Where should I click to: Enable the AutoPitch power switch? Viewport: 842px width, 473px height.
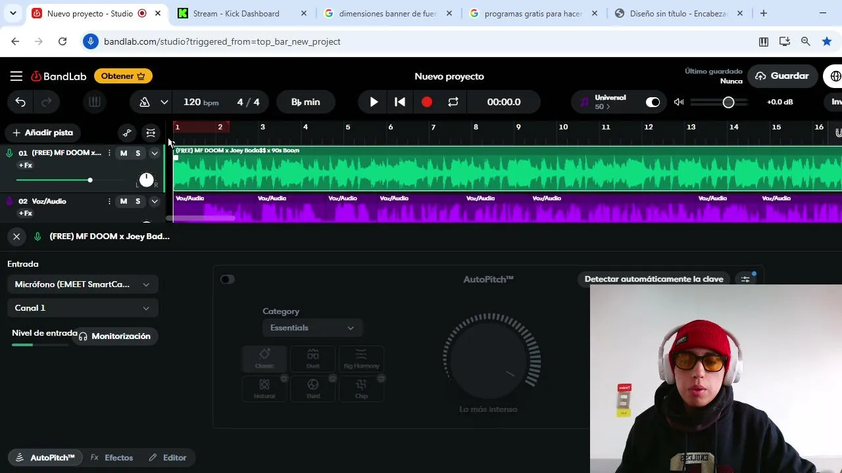coord(228,279)
